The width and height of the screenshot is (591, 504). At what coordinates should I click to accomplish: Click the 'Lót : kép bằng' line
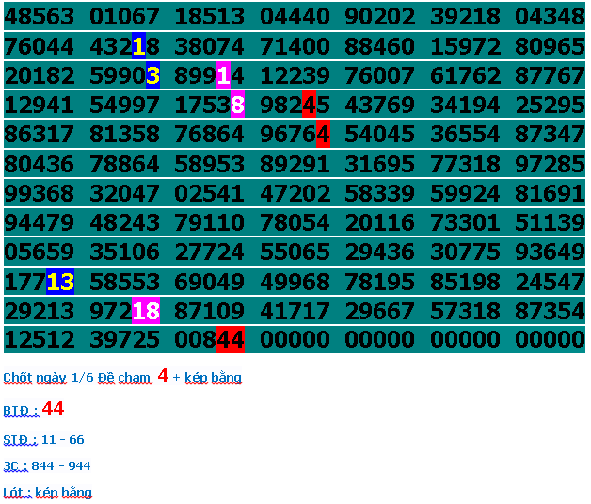click(x=47, y=492)
